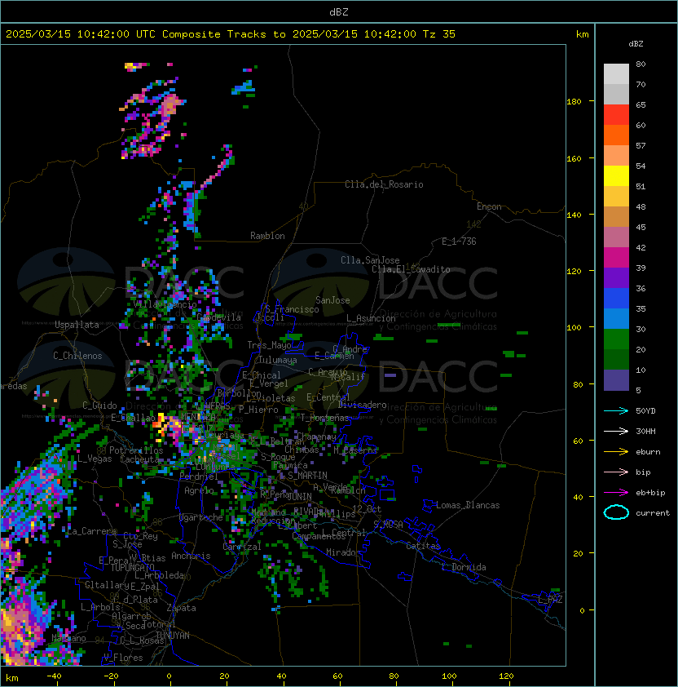This screenshot has height=687, width=678.
Task: Click the 'current' legend label
Action: [x=653, y=513]
